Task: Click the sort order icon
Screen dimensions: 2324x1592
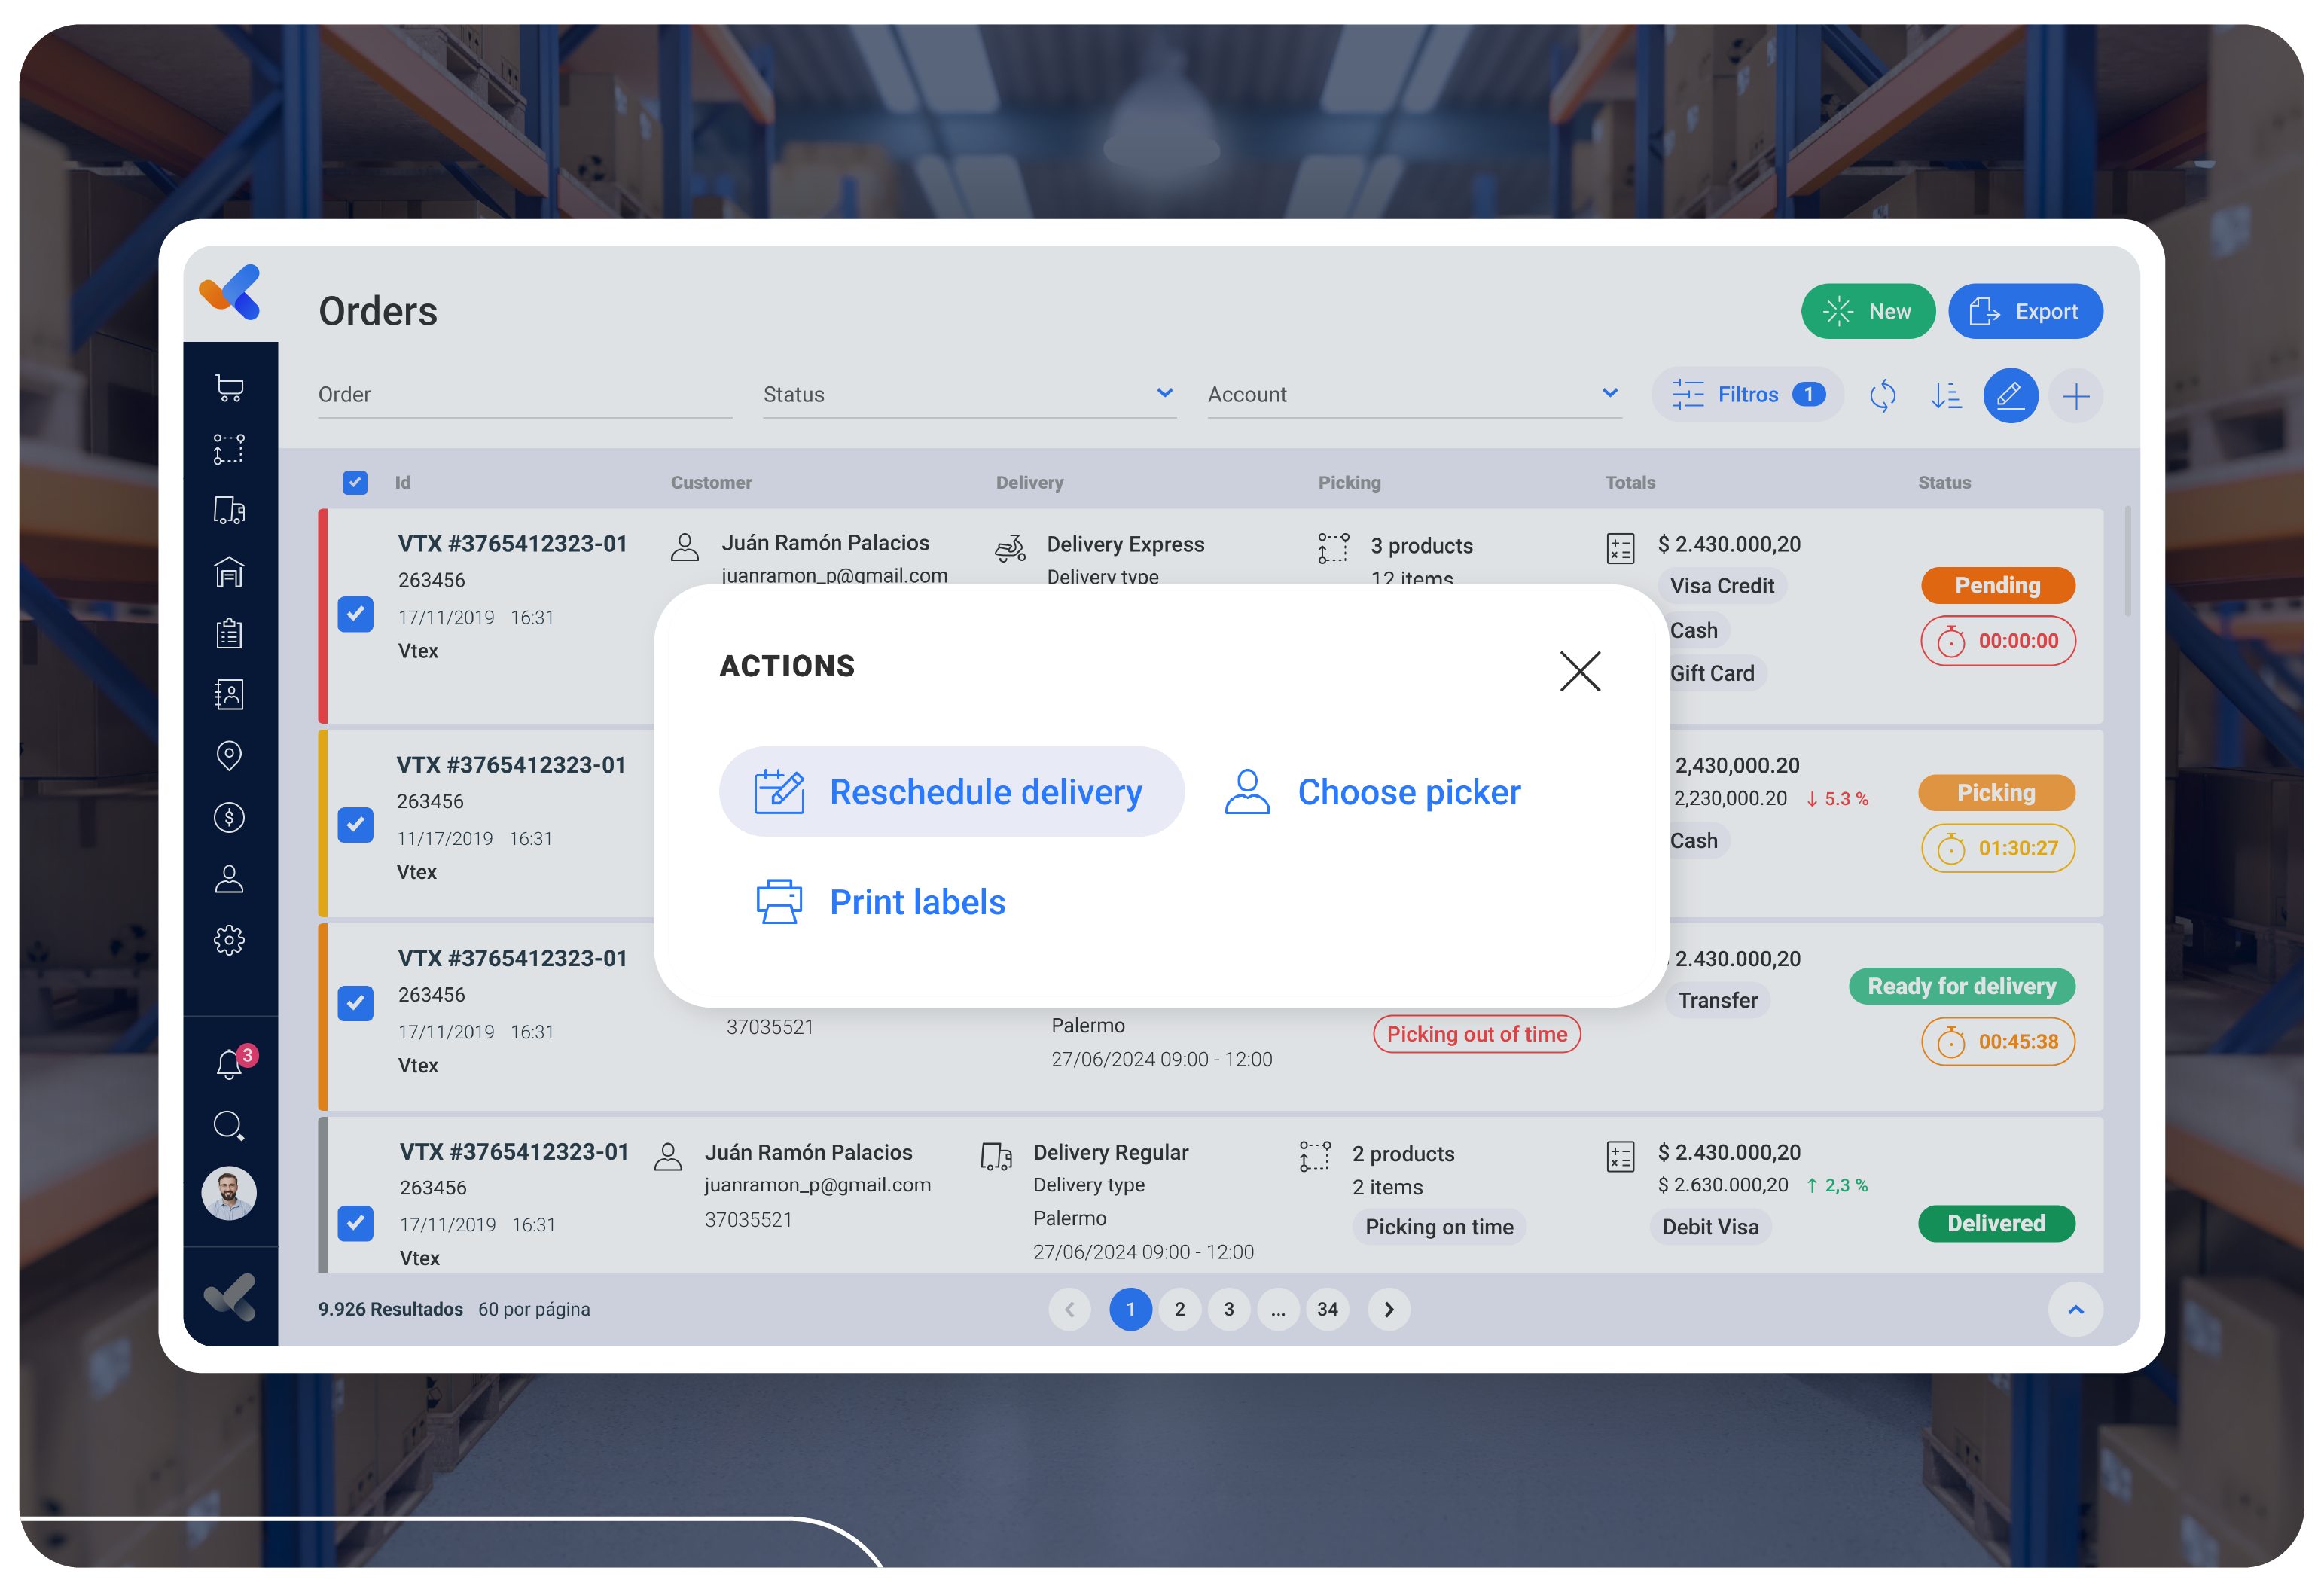Action: pyautogui.click(x=1945, y=395)
